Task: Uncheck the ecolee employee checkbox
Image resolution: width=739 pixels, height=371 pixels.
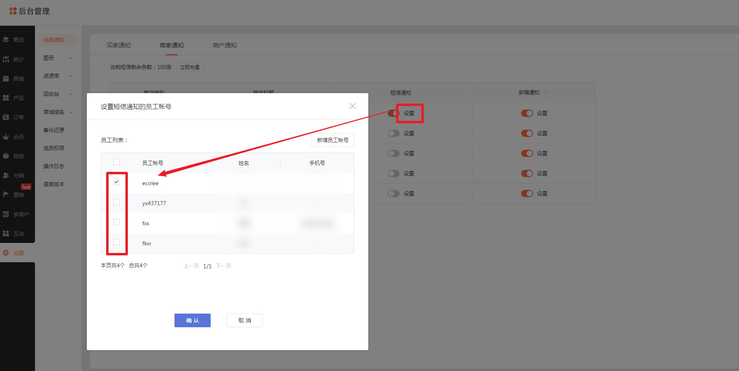Action: [117, 182]
